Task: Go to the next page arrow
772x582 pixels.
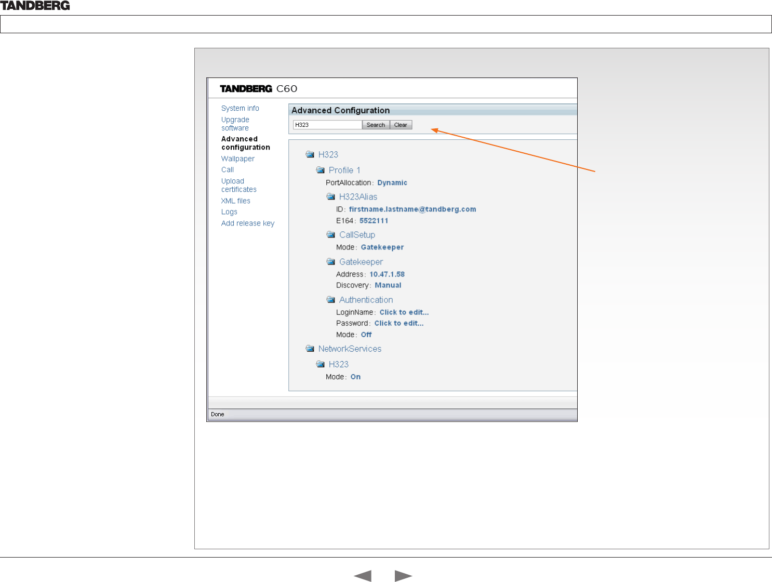Action: (404, 576)
